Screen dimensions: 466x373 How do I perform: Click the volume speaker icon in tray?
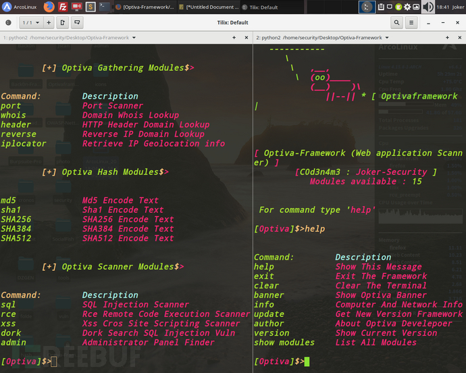pyautogui.click(x=428, y=7)
